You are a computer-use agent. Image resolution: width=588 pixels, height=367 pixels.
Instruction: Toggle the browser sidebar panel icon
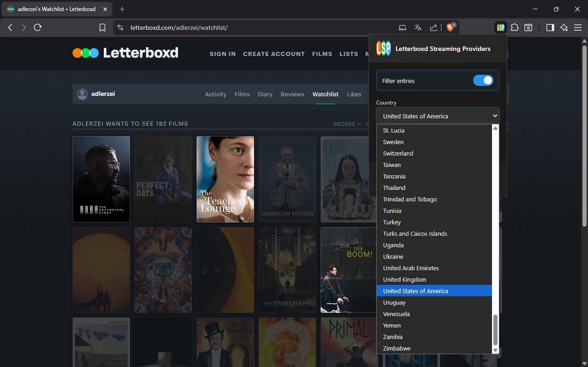click(549, 28)
